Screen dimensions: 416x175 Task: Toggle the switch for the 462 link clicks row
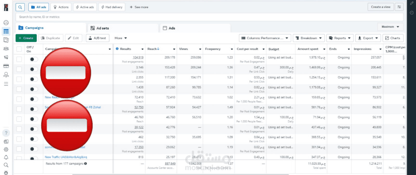(x=34, y=139)
